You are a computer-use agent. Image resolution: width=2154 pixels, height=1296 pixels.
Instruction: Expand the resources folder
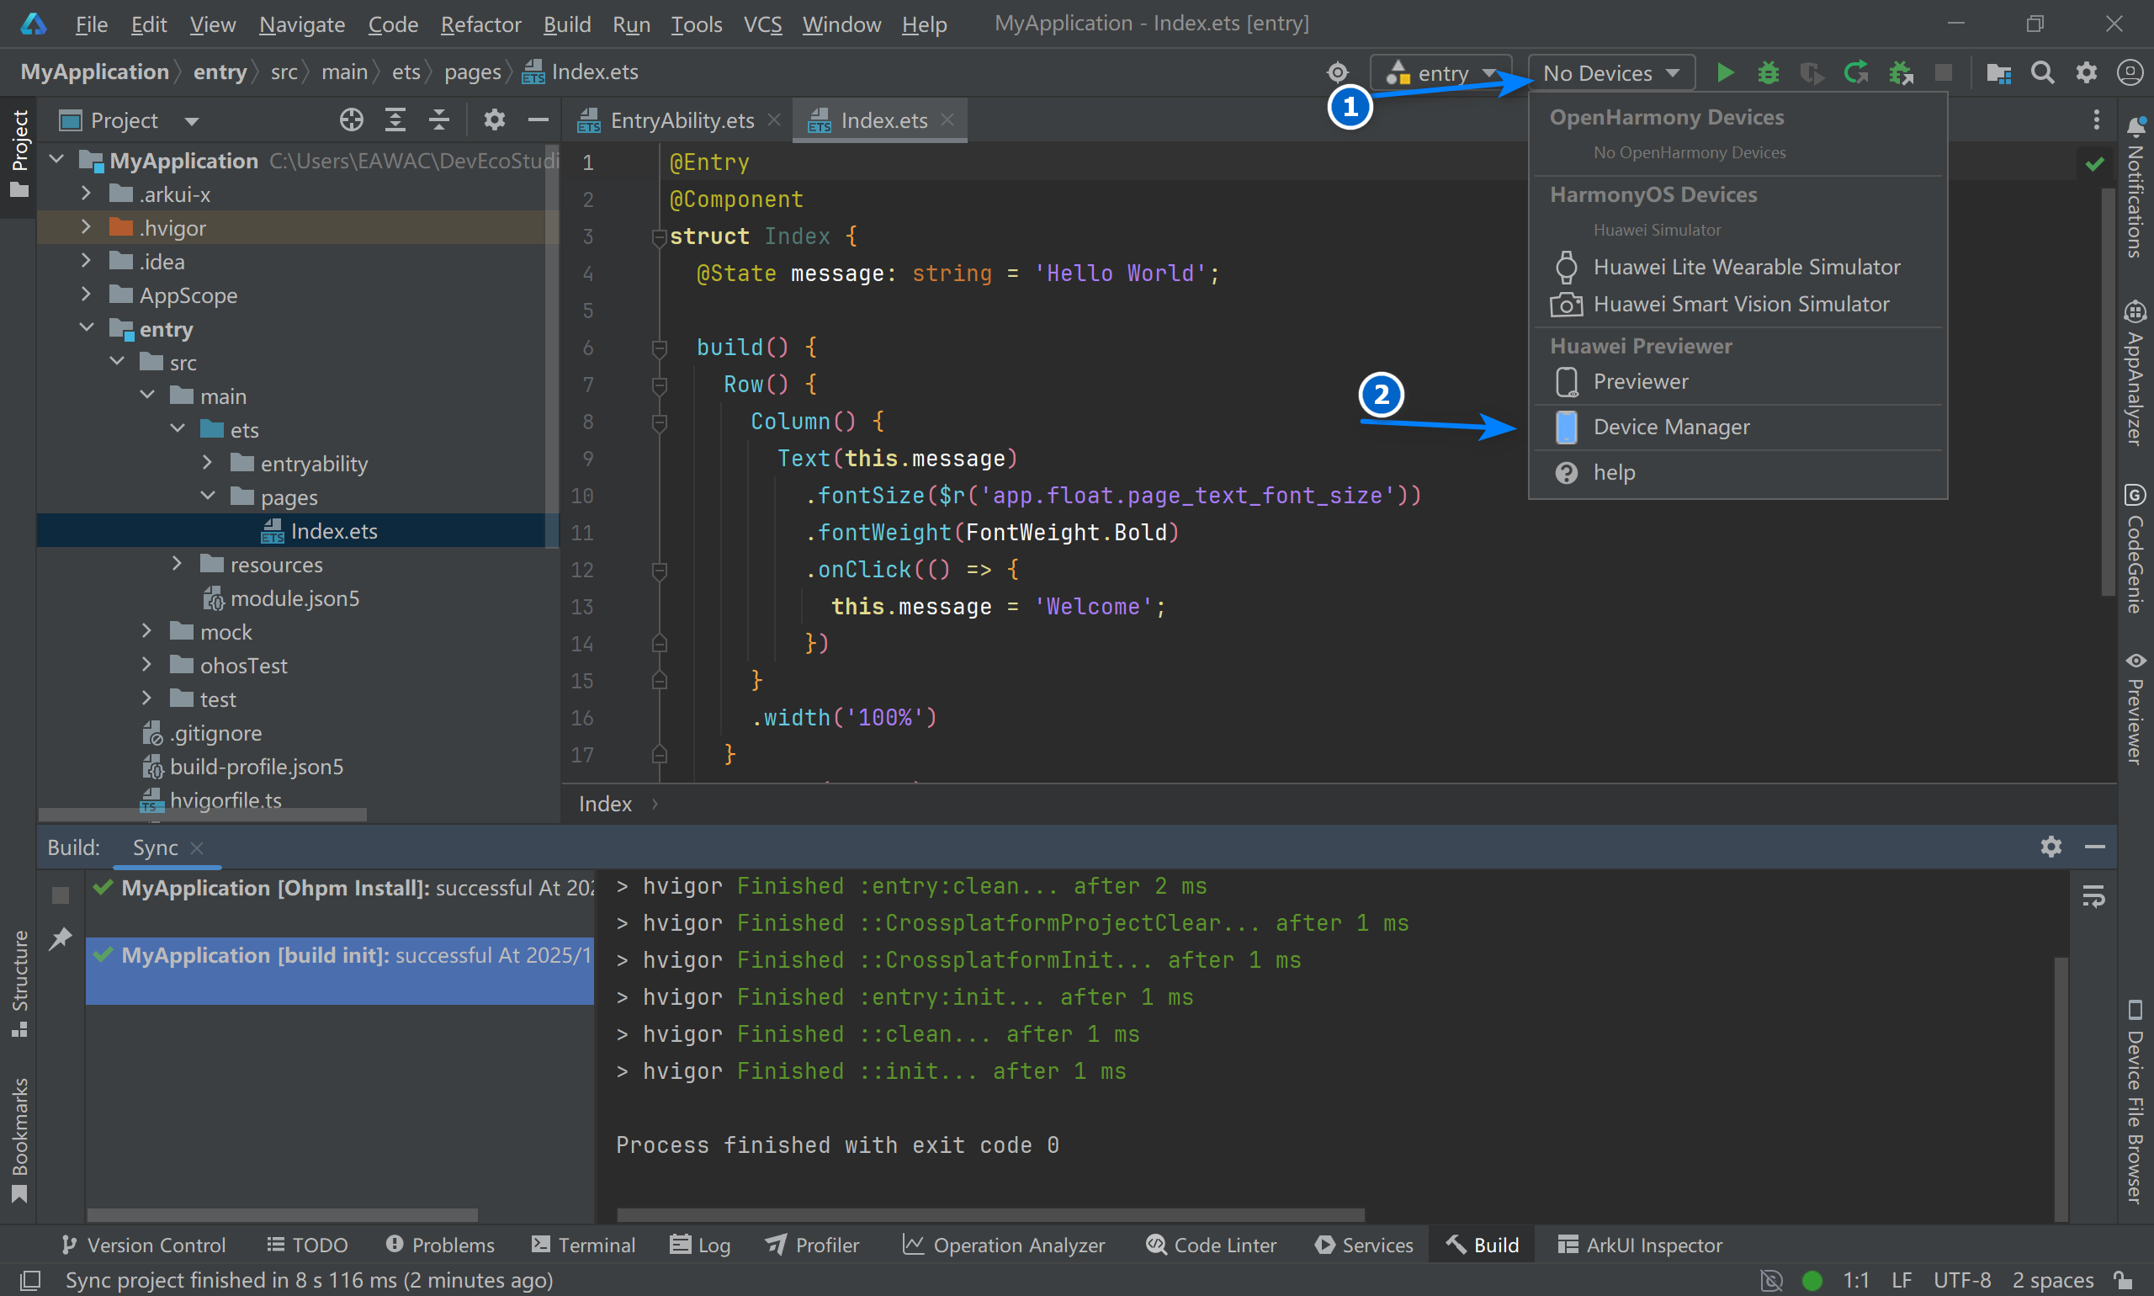(x=178, y=564)
